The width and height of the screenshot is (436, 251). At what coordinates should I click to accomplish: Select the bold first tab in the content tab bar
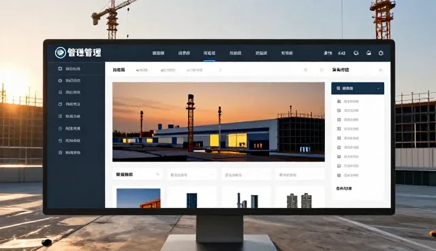point(119,70)
